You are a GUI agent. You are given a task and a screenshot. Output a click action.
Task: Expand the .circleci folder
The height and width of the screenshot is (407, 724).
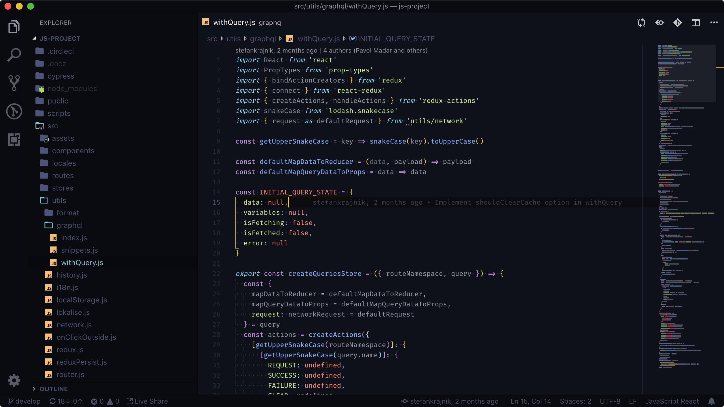click(x=113, y=51)
